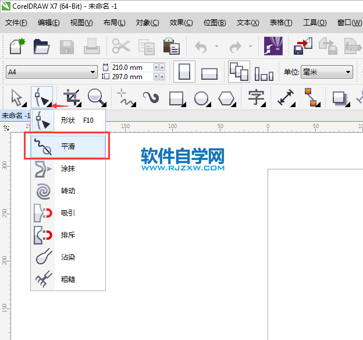Click the Save floppy disk icon
This screenshot has width=363, height=340.
click(x=67, y=47)
